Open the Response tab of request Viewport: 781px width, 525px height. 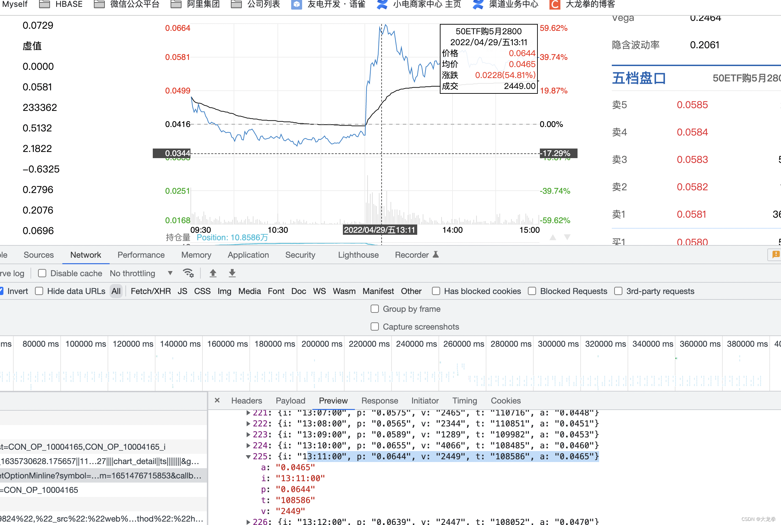click(x=380, y=400)
